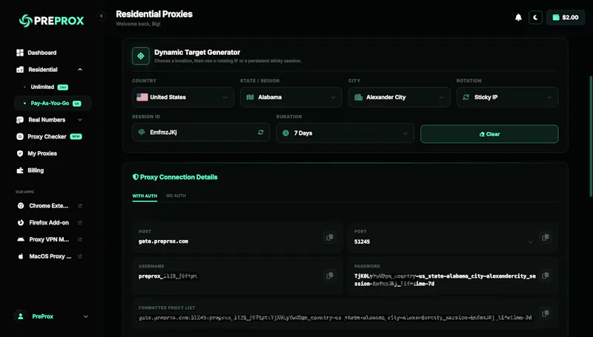Collapse the Residential menu chevron
593x337 pixels.
(x=80, y=70)
